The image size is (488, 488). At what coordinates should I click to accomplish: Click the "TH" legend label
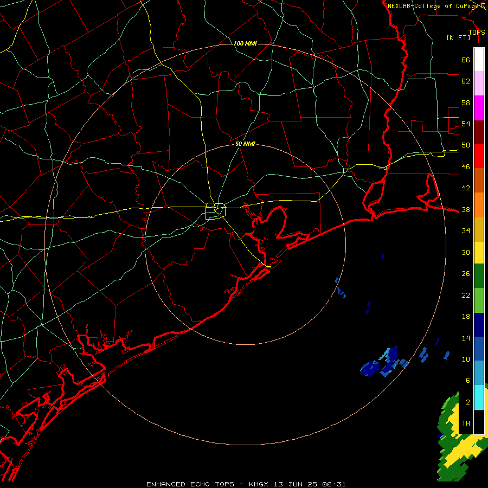[466, 423]
